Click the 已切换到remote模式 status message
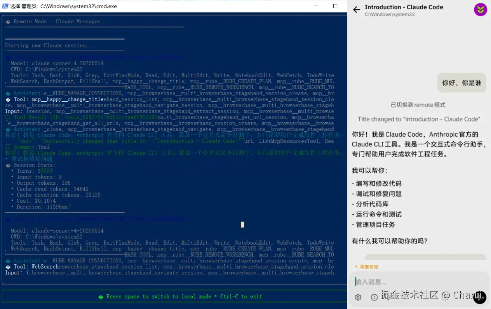This screenshot has height=309, width=491. pyautogui.click(x=418, y=105)
